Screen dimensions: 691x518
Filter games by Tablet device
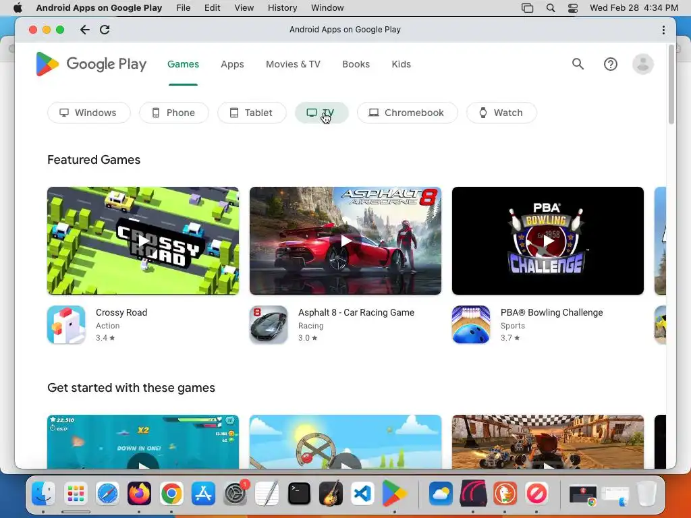252,113
